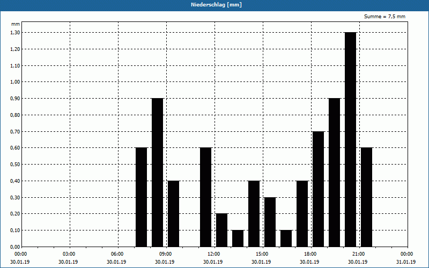
Task: Select the 0,30 mm bar at 15:00
Action: [x=270, y=222]
